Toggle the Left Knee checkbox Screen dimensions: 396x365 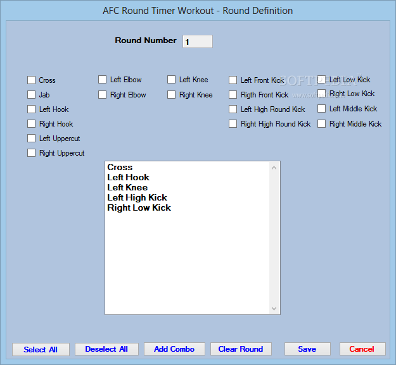(171, 80)
